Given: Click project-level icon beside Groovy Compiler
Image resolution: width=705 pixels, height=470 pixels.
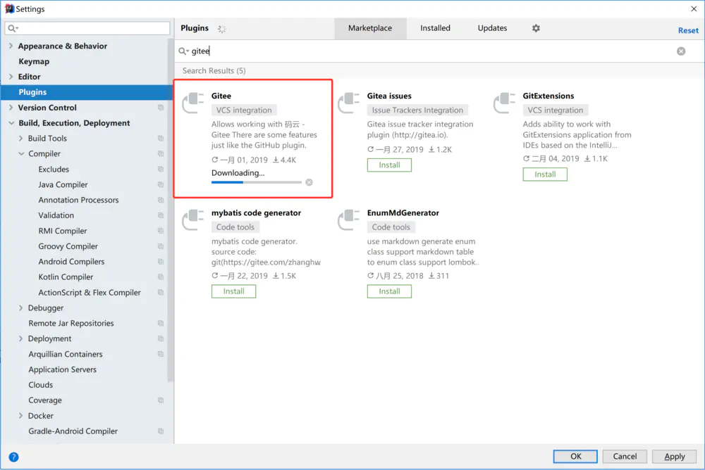Looking at the screenshot, I should tap(161, 246).
